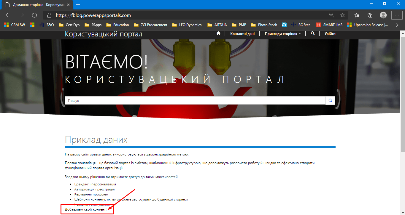Show more bookmarks with overflow chevron

[x=397, y=25]
